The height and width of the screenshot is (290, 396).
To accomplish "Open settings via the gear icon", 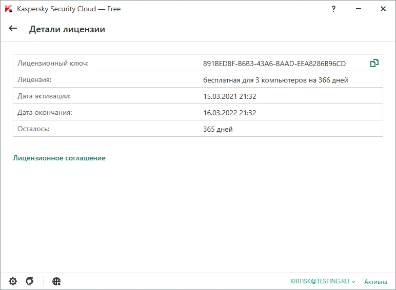I will click(13, 281).
